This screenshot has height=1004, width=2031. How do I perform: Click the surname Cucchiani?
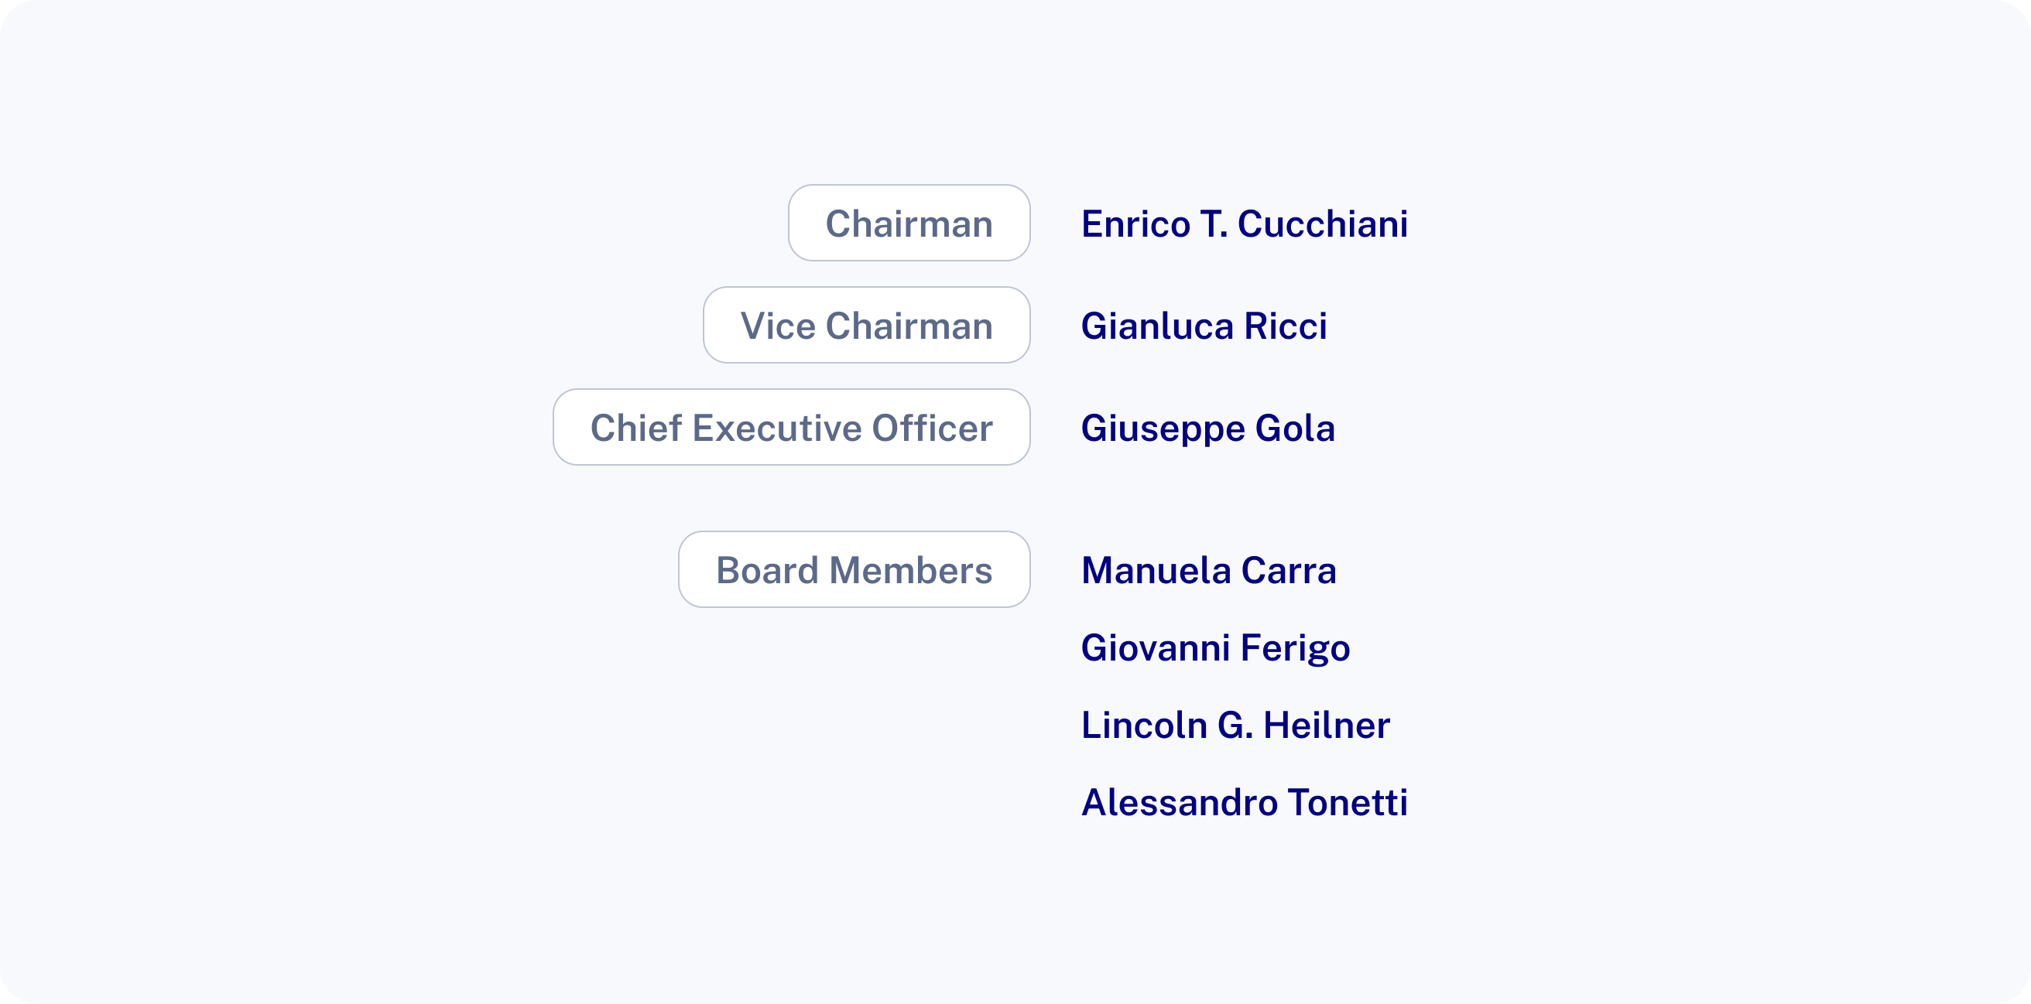tap(1322, 224)
